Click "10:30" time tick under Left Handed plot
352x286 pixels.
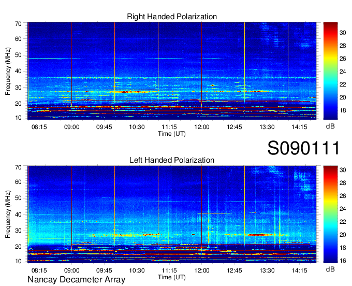pos(137,270)
